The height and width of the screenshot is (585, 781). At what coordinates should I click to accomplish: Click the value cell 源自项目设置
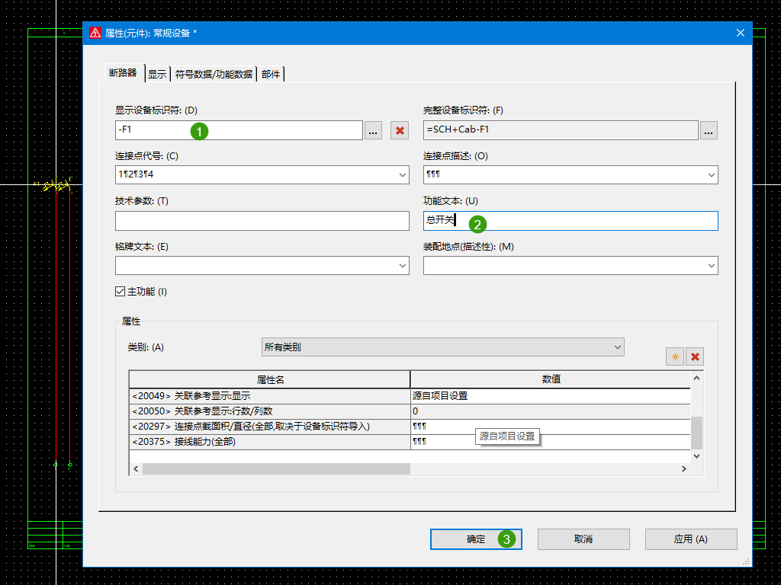[551, 396]
